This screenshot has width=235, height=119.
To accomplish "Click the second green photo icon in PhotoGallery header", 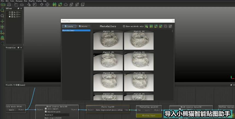I will [151, 26].
